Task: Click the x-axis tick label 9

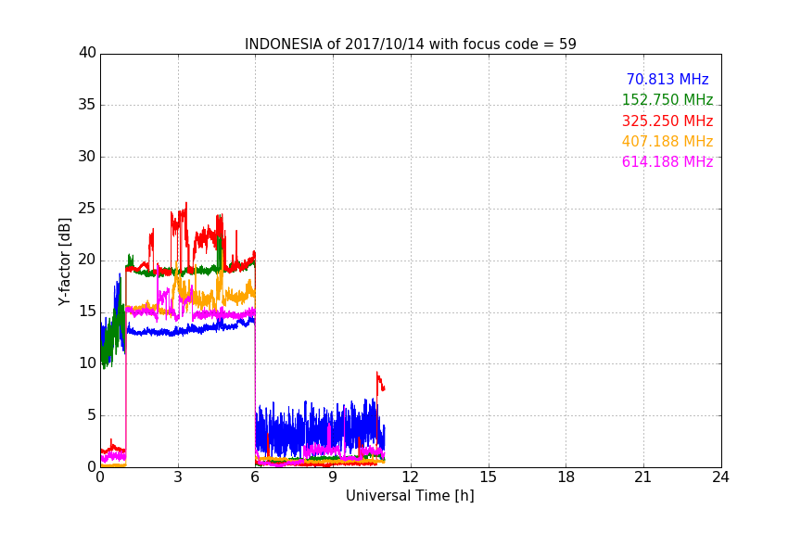Action: (x=333, y=477)
